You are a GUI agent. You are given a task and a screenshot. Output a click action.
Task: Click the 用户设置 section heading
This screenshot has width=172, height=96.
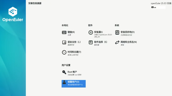[x=66, y=65]
